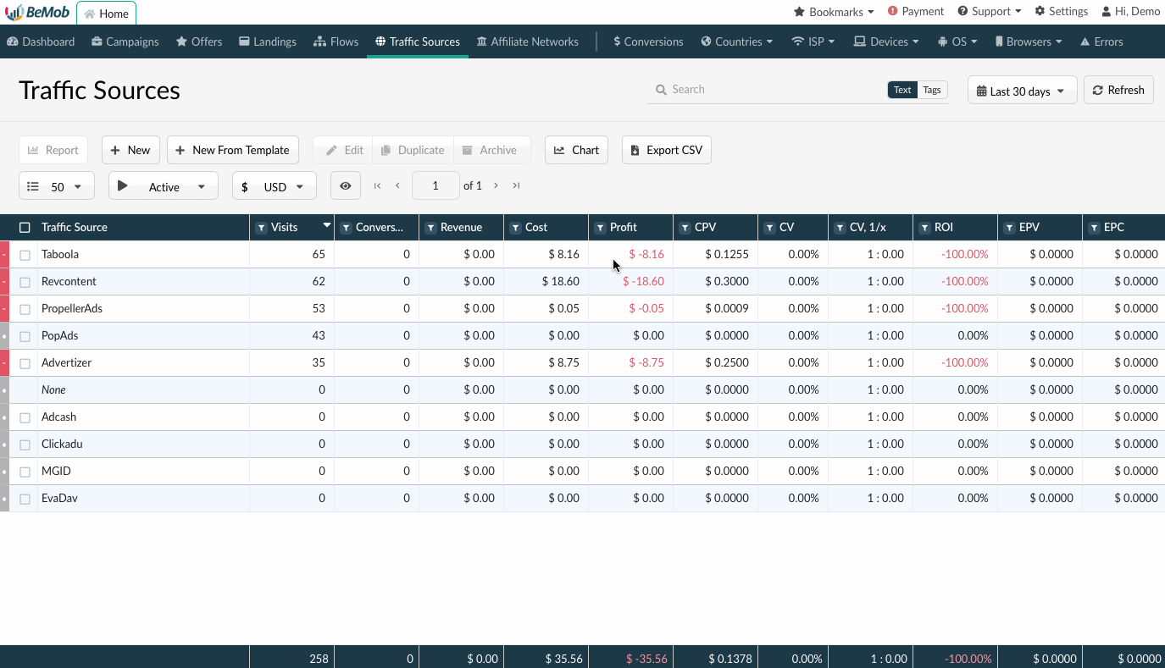Image resolution: width=1165 pixels, height=668 pixels.
Task: Click the filter icon in EPC column header
Action: pos(1094,228)
